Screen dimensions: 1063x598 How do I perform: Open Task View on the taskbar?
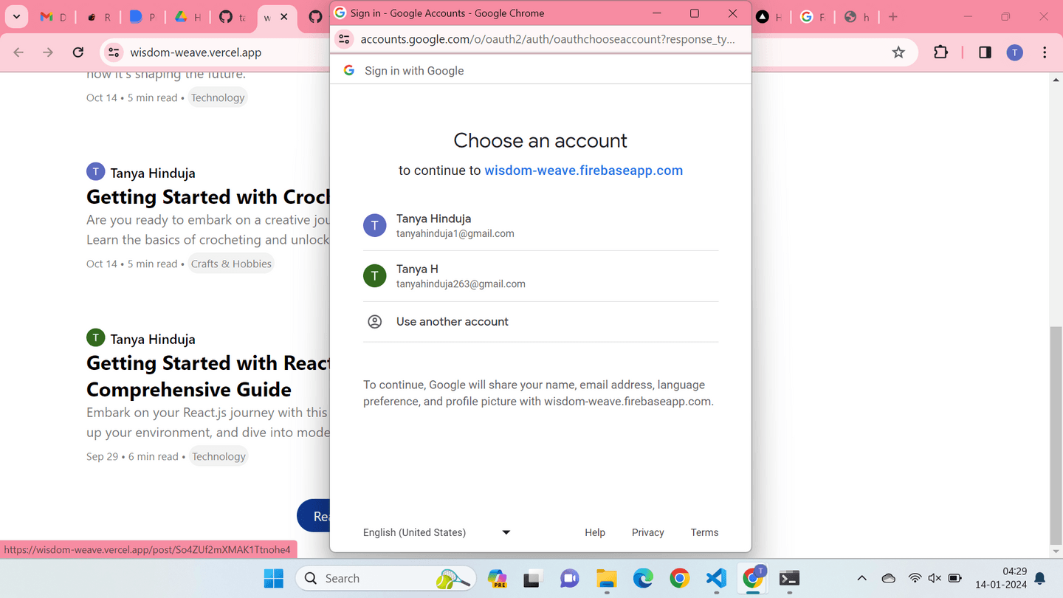(x=531, y=578)
